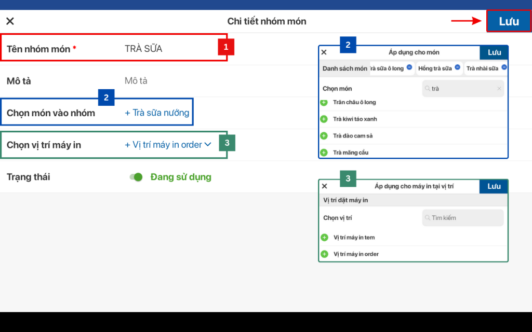This screenshot has width=532, height=332.
Task: Click the Mô tả description field
Action: [x=136, y=81]
